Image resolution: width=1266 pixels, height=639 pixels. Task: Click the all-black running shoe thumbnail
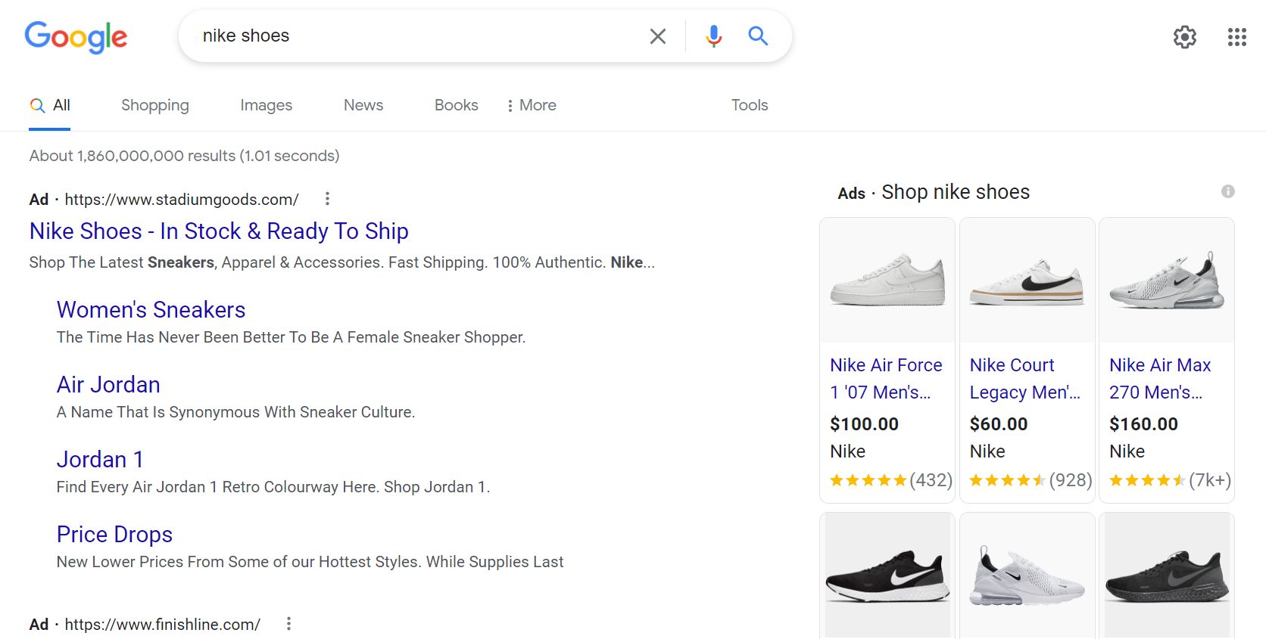(x=1167, y=575)
